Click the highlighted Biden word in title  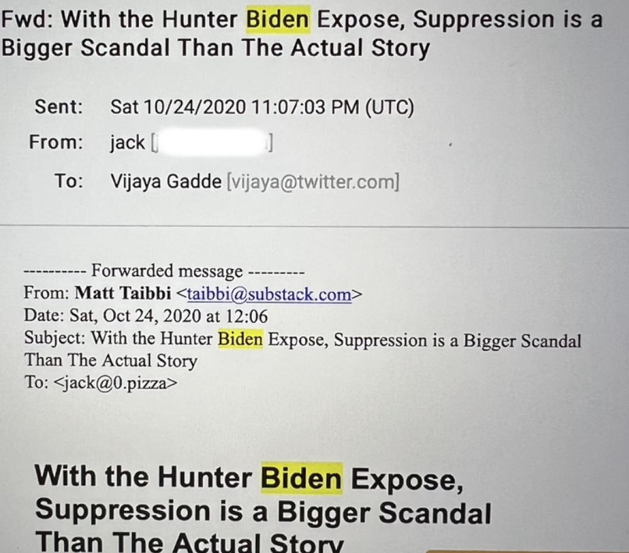click(x=278, y=19)
